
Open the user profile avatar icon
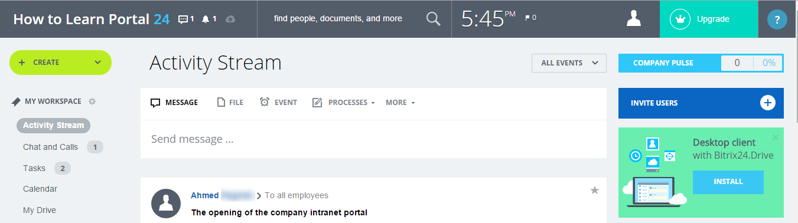[634, 19]
